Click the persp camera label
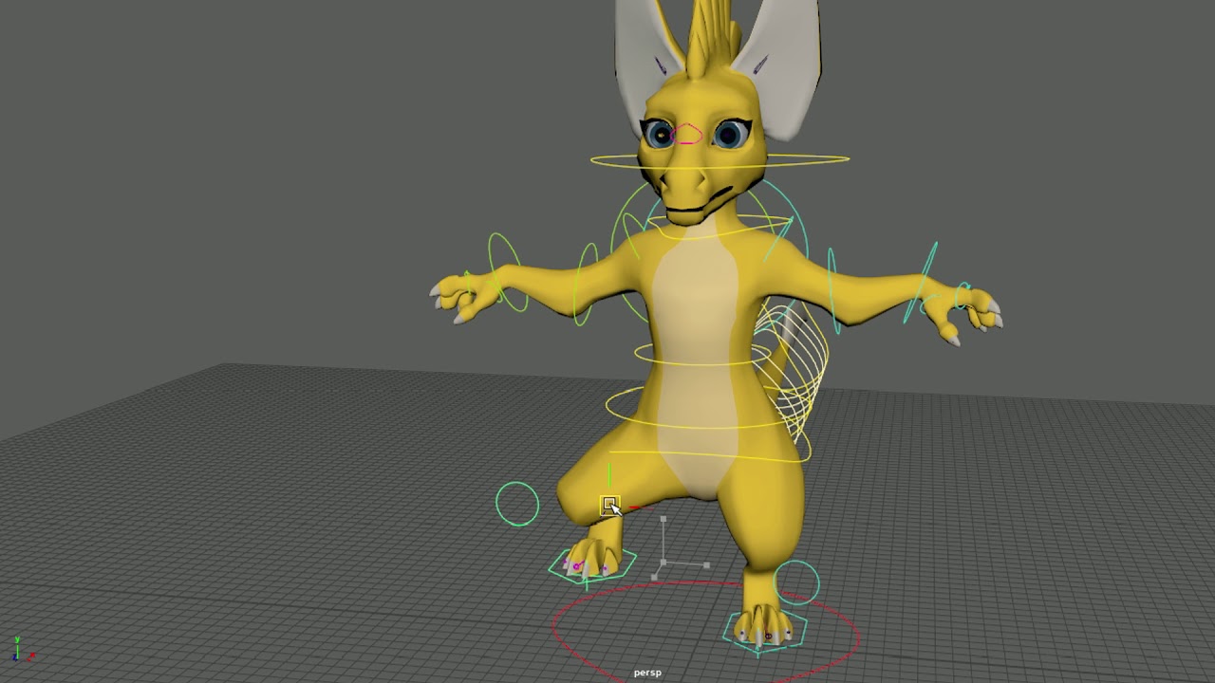The height and width of the screenshot is (683, 1215). coord(647,673)
